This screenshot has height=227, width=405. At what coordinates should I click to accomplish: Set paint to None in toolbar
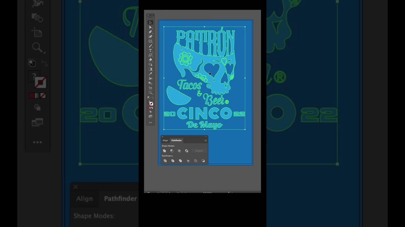[152, 108]
